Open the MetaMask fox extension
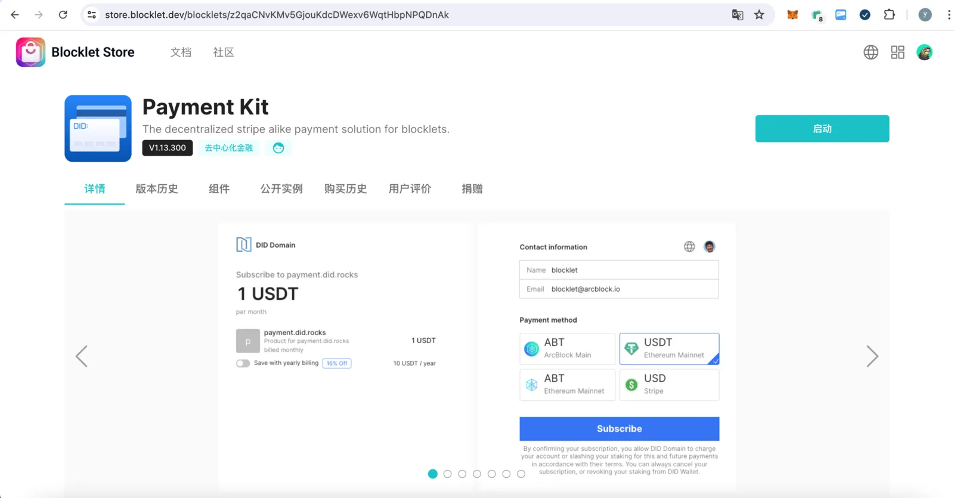Image resolution: width=954 pixels, height=498 pixels. coord(792,15)
